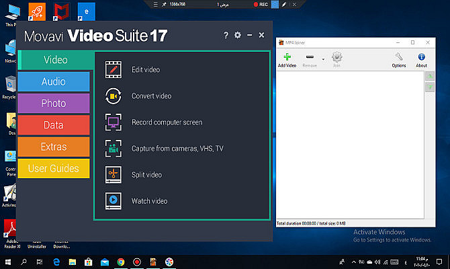
Task: Start recording with the REC button
Action: pyautogui.click(x=261, y=4)
